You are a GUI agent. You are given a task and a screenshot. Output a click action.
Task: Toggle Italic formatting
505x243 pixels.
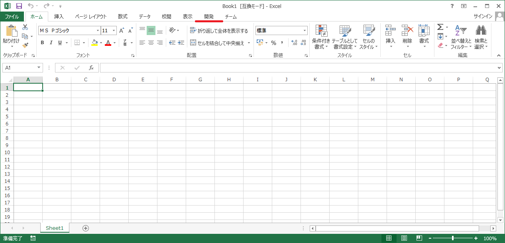tap(51, 43)
